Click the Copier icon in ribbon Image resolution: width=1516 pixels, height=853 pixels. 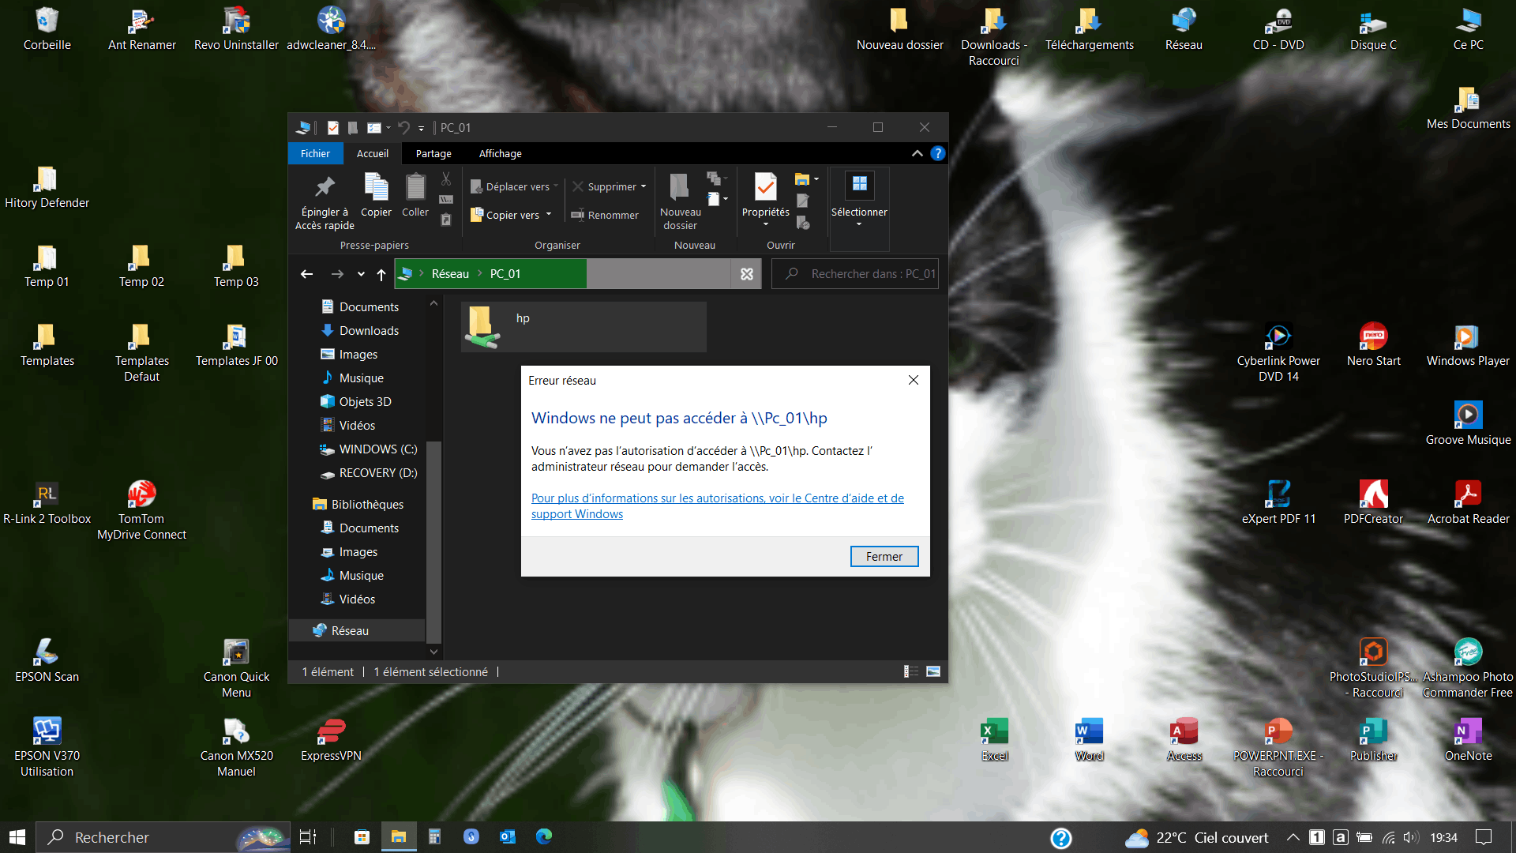(x=376, y=187)
